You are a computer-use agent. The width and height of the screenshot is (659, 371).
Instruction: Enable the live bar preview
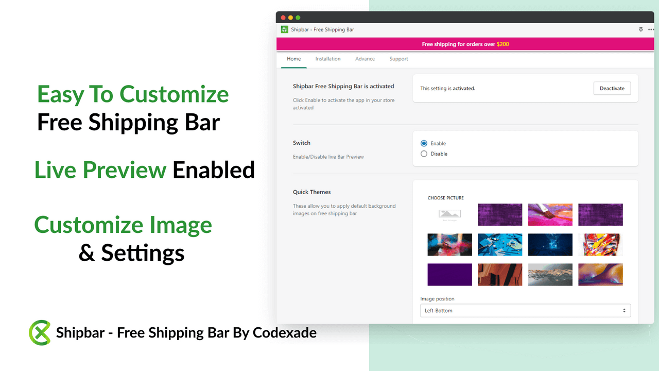point(424,143)
